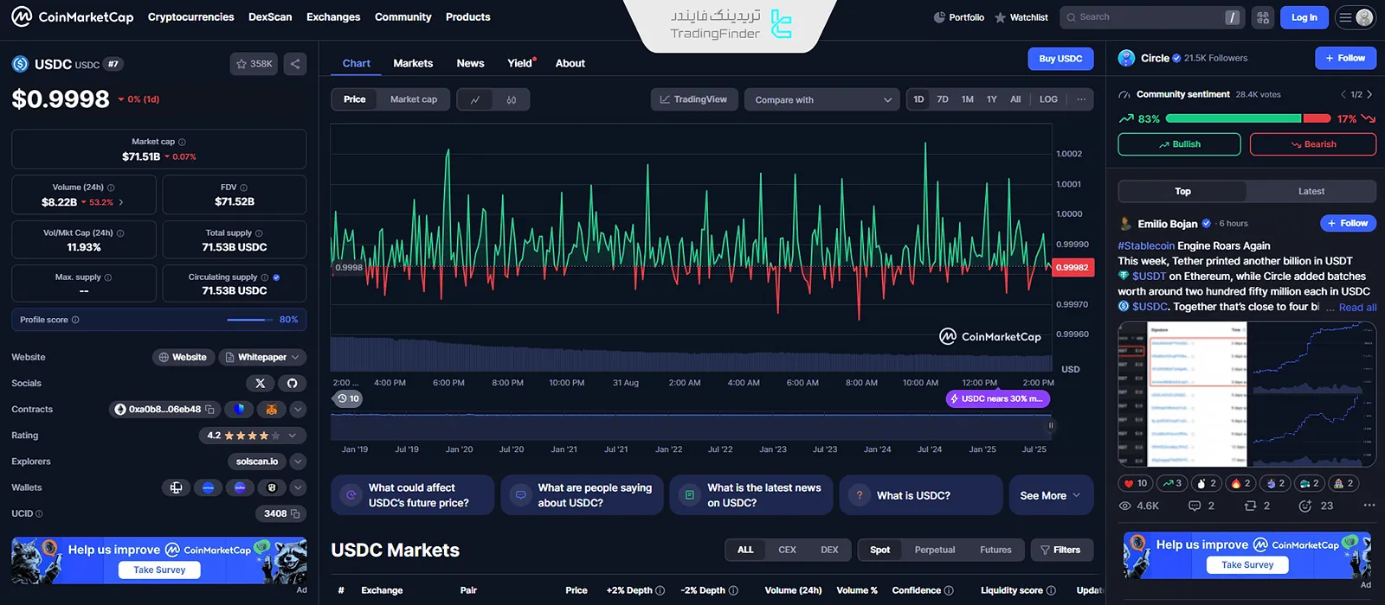The image size is (1385, 605).
Task: Click the MetaMask fox icon in Contracts
Action: coord(271,410)
